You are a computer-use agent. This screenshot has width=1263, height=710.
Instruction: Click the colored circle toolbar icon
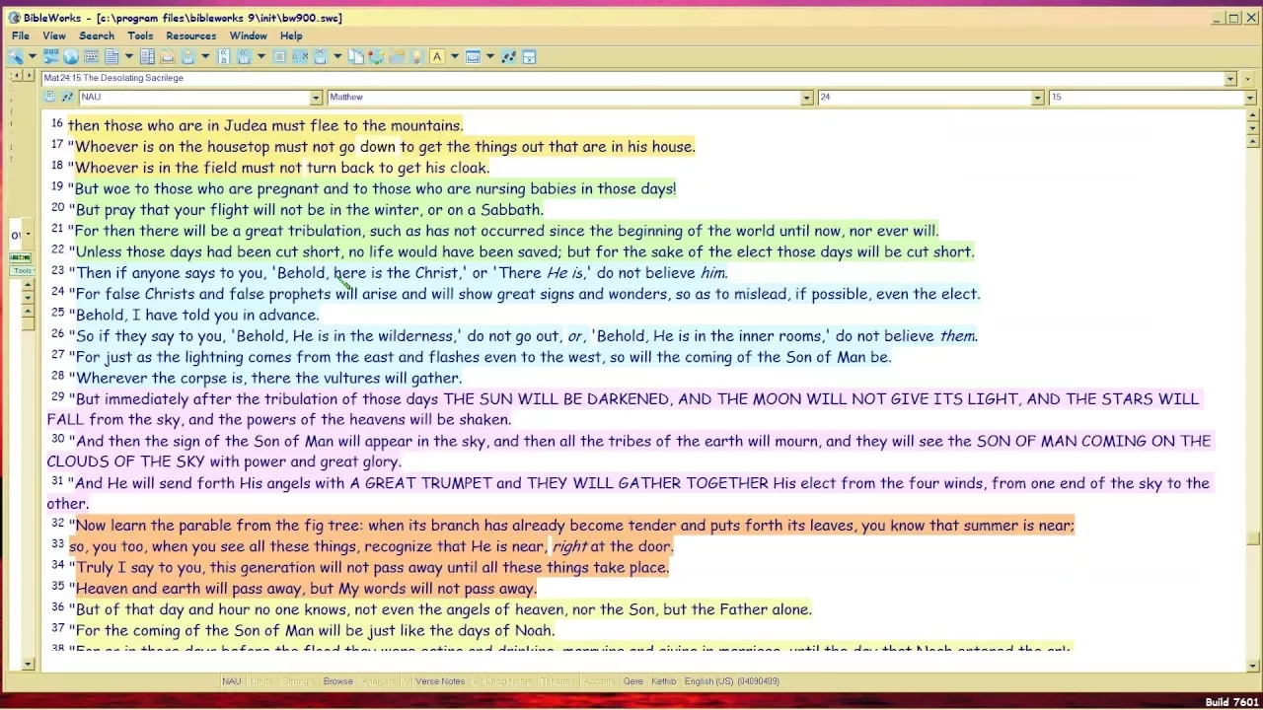click(x=376, y=57)
